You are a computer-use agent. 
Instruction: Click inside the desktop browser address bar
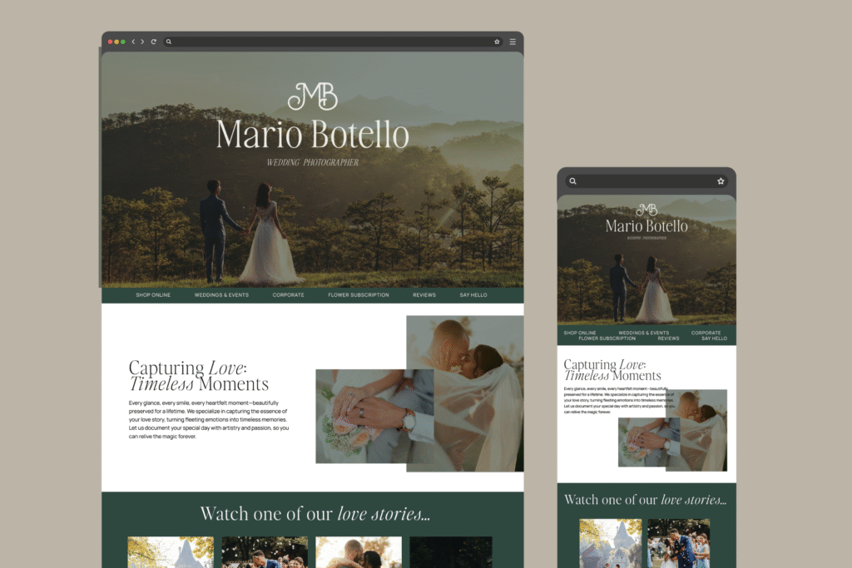pyautogui.click(x=333, y=42)
